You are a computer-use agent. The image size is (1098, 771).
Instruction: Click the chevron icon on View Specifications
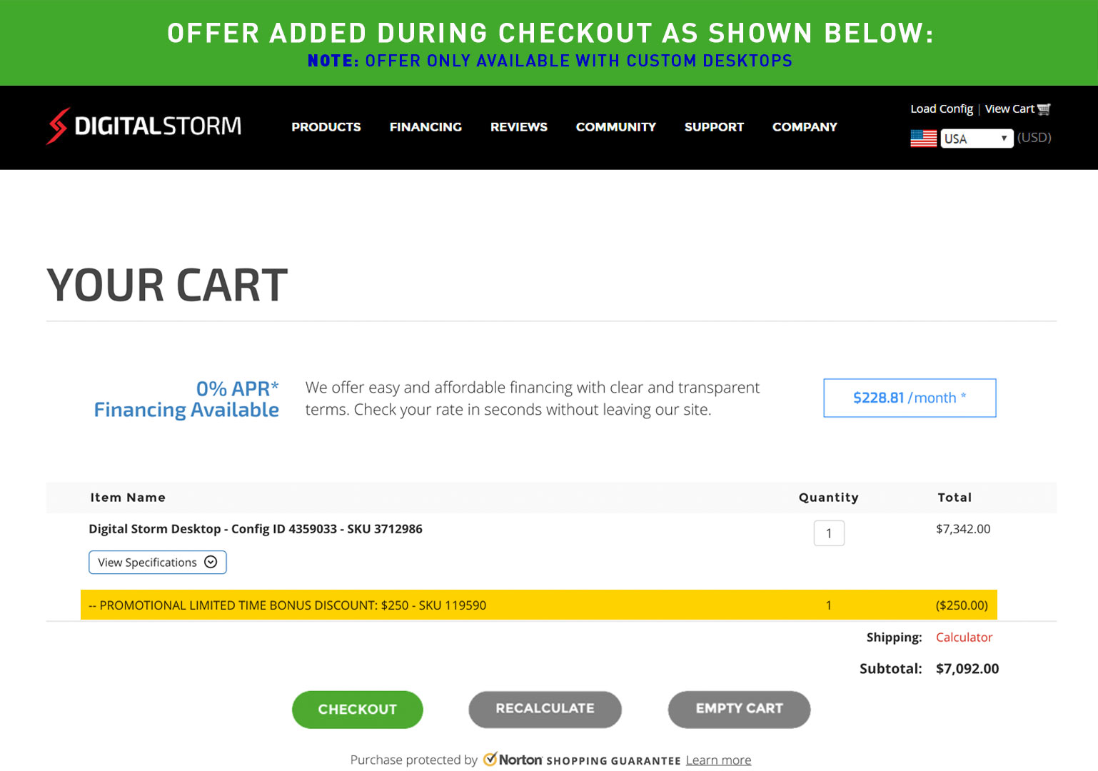(211, 562)
